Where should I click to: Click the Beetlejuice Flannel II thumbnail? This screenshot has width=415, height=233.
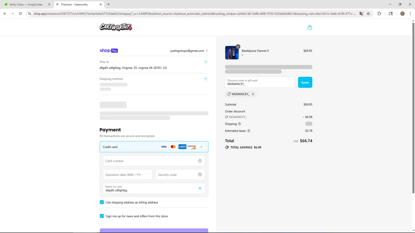point(232,52)
